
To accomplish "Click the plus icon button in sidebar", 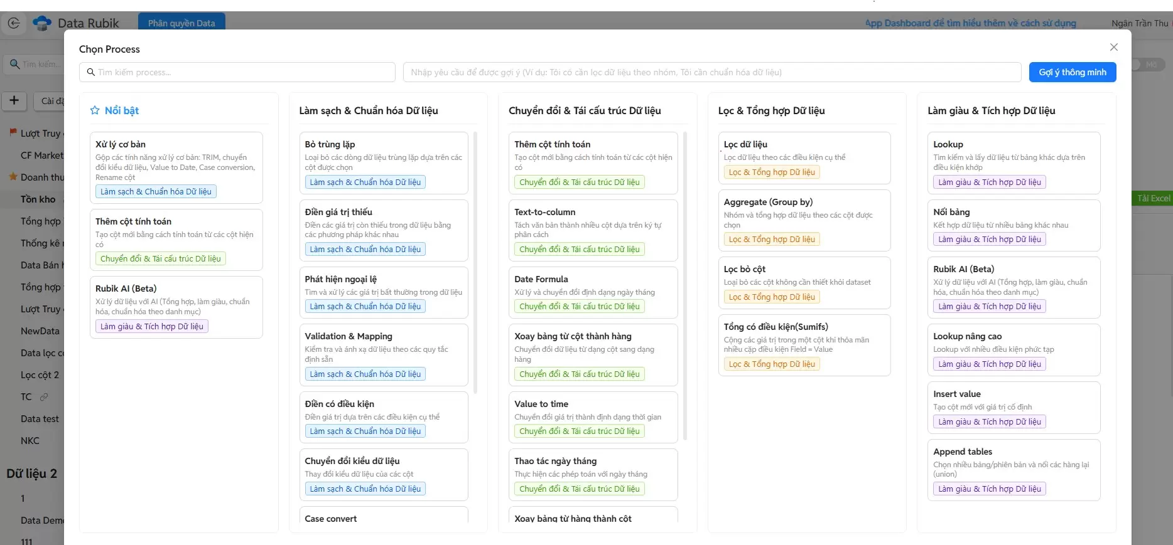I will [14, 100].
